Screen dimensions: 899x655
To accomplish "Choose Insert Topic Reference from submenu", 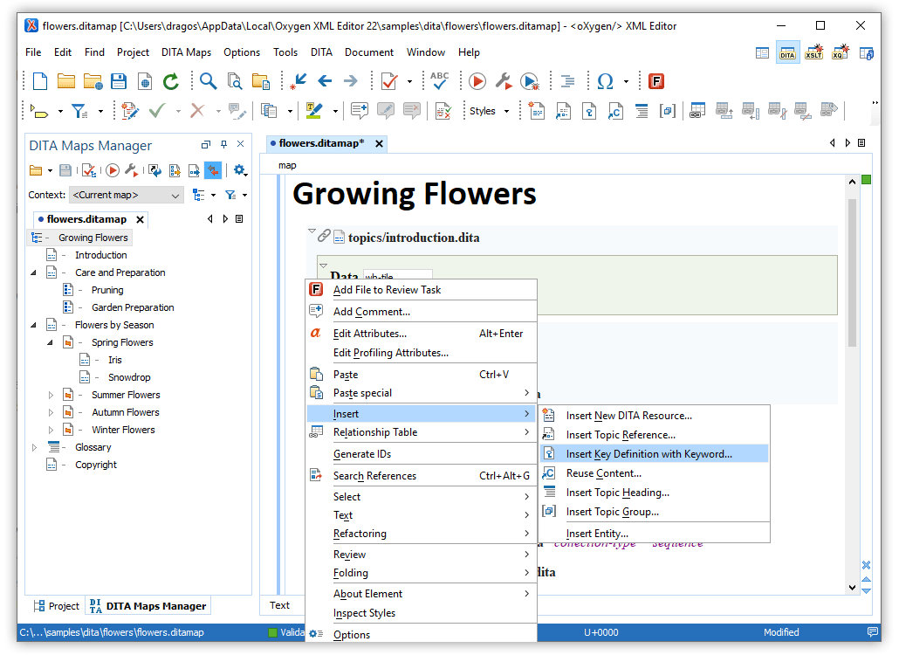I will pos(655,435).
